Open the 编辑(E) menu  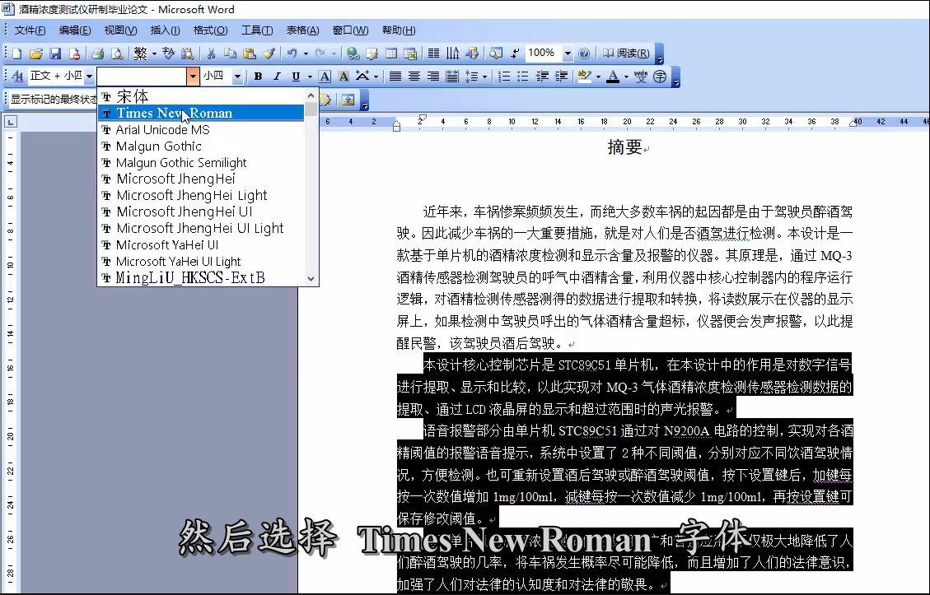click(x=75, y=30)
